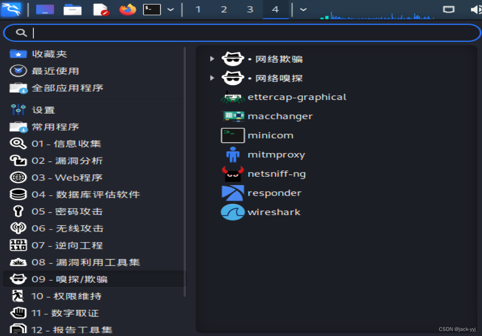Viewport: 482px width, 336px height.
Task: Open the Kali dragon application menu
Action: (x=11, y=9)
